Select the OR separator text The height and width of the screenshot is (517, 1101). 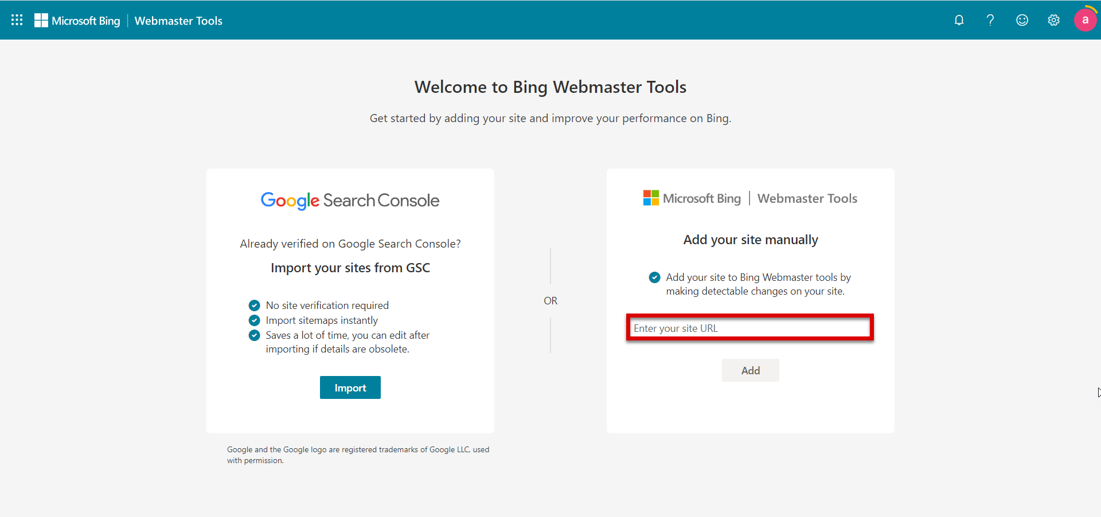pos(550,301)
